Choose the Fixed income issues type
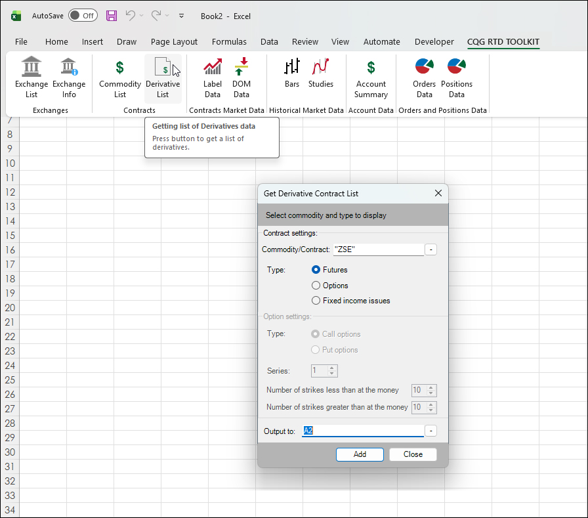588x518 pixels. click(316, 301)
